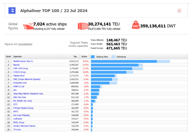Select the 6,012,214 TEU value

74,61
